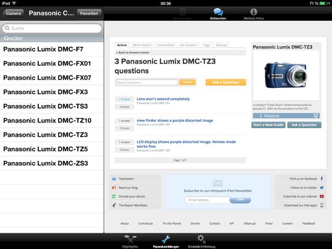The height and width of the screenshot is (249, 332).
Task: Click the Repair Manifesto fist icon
Action: coord(114,205)
